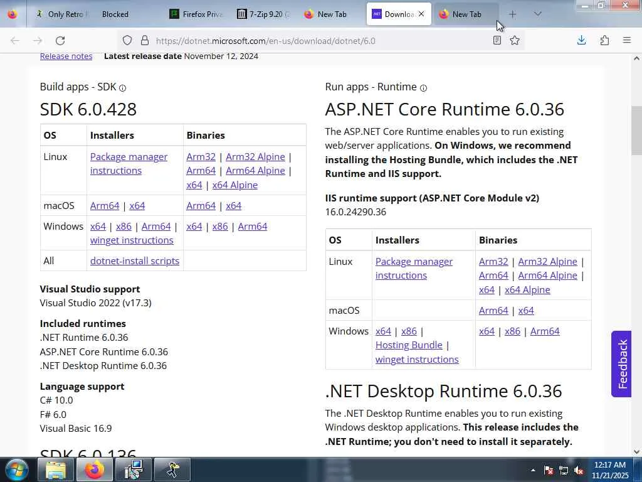Image resolution: width=642 pixels, height=482 pixels.
Task: Open the Windows Start orb
Action: click(17, 469)
